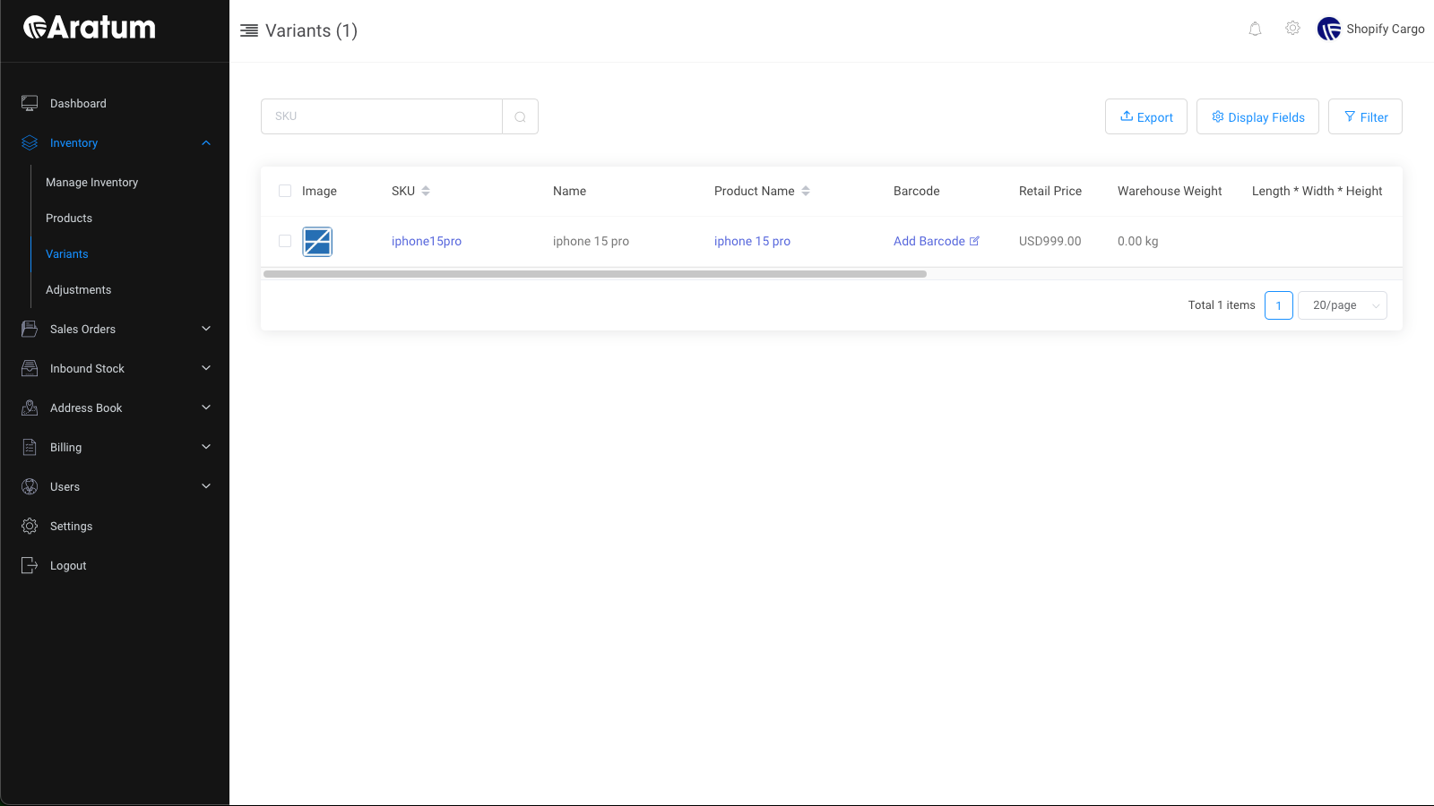This screenshot has width=1434, height=806.
Task: Click the Users icon
Action: (30, 486)
